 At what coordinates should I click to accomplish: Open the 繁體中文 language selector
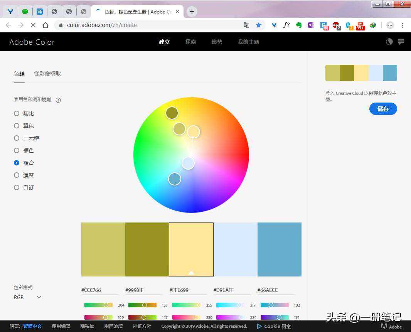33,326
